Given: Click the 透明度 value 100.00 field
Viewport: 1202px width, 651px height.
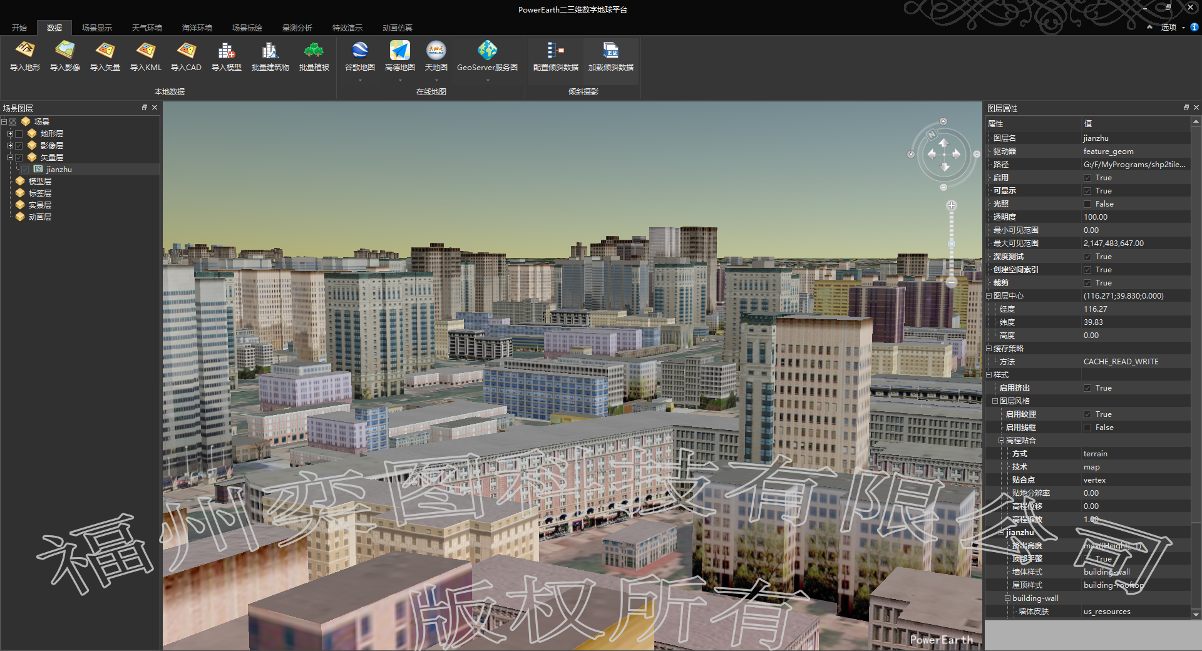Looking at the screenshot, I should (1136, 217).
